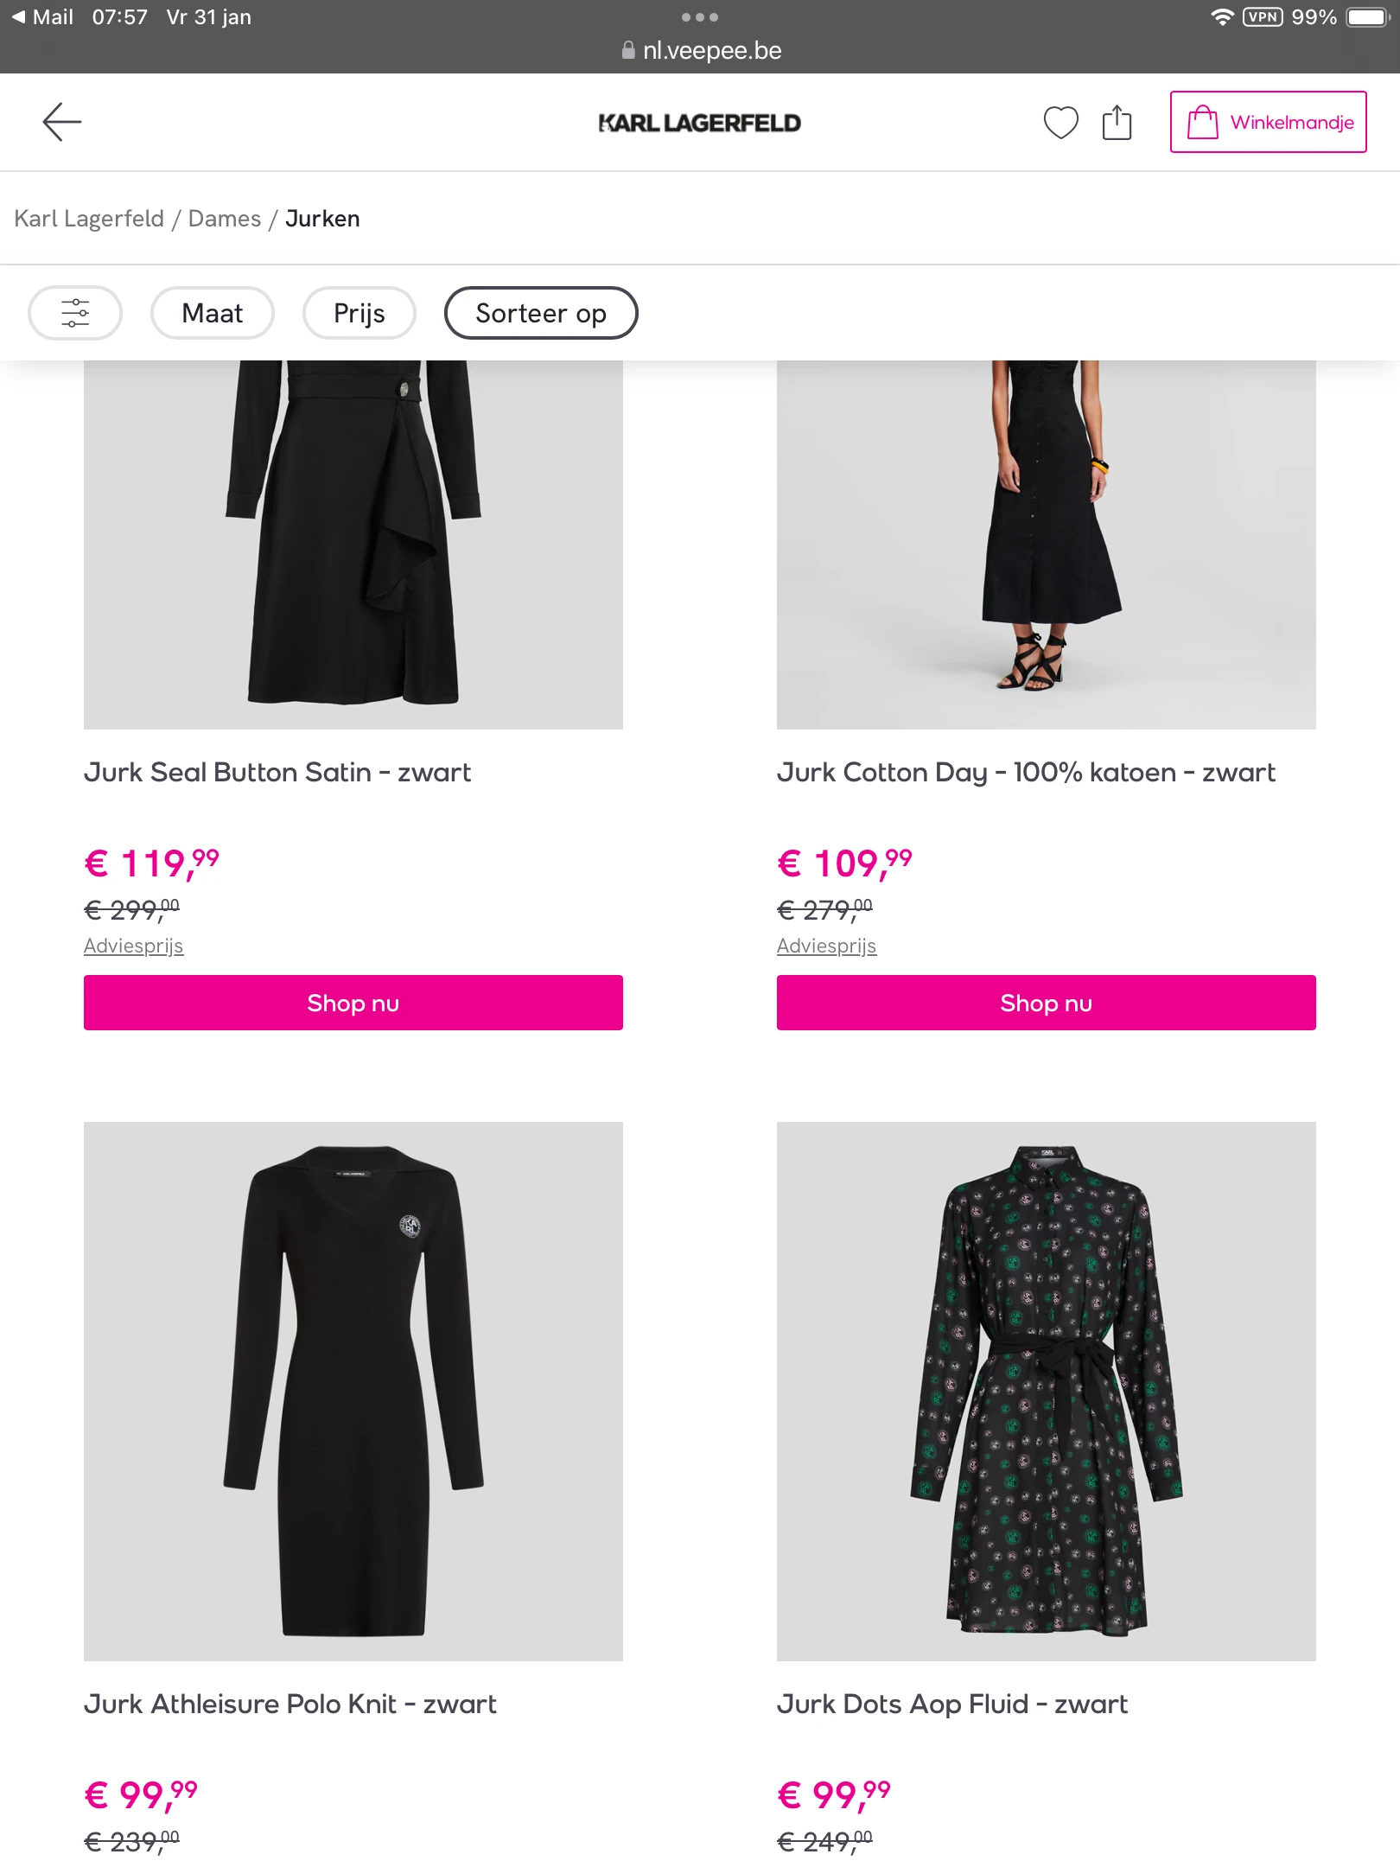Screen dimensions: 1400x1867
Task: Click the Karl Lagerfeld logo
Action: tap(699, 123)
